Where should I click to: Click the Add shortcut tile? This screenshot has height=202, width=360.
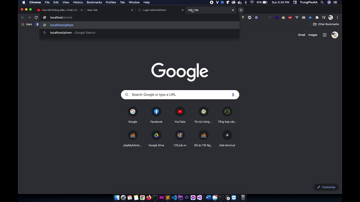click(x=227, y=139)
